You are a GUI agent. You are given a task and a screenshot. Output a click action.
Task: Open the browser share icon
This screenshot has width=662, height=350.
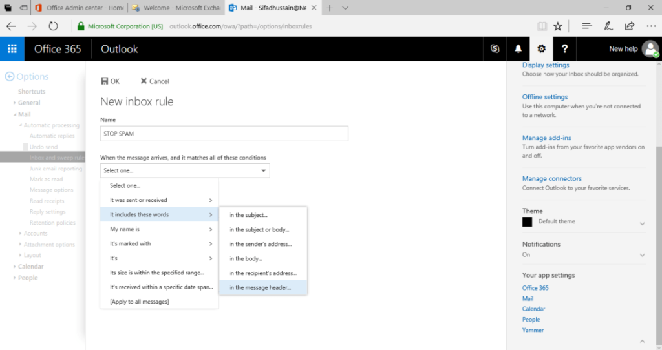pos(629,26)
